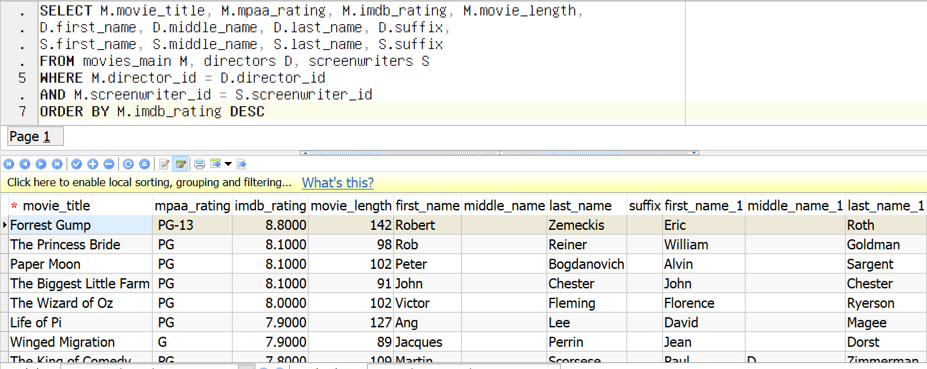This screenshot has width=927, height=369.
Task: Click the Dorst last name cell
Action: pos(886,342)
